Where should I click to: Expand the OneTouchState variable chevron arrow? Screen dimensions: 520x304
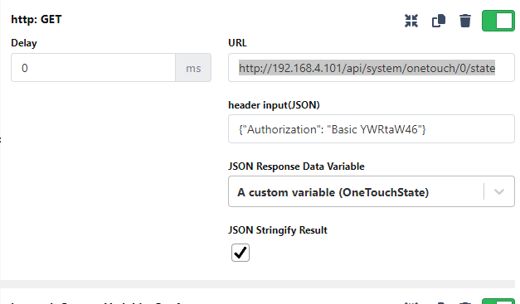[499, 191]
